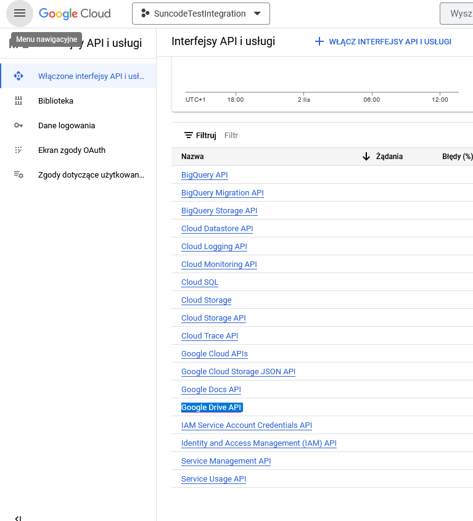Open the highlighted Google Drive API link
The width and height of the screenshot is (473, 521).
[212, 408]
